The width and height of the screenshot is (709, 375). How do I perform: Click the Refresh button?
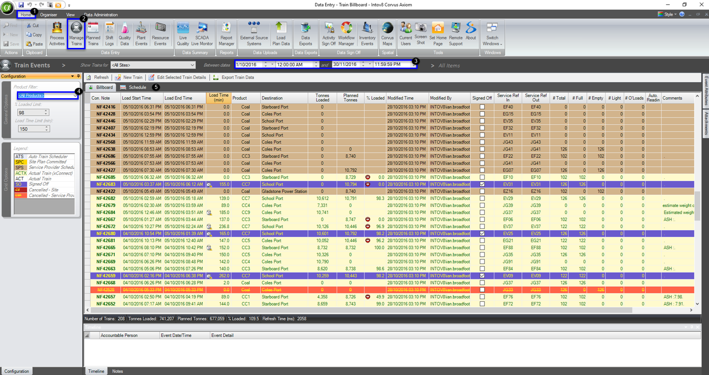(x=97, y=77)
